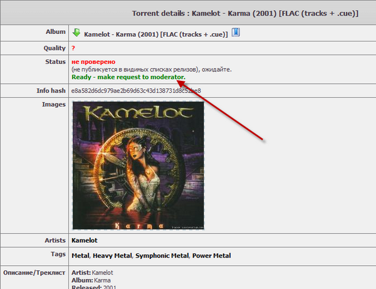Click the 'Info hash' row label
Screen dimensions: 376x289
pyautogui.click(x=51, y=91)
